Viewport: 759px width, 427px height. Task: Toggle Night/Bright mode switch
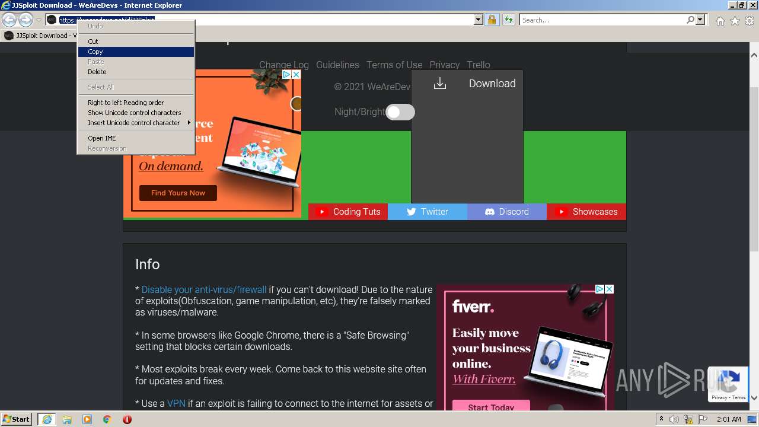coord(400,112)
